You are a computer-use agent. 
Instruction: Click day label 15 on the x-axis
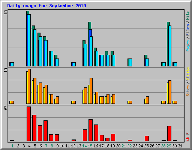coord(90,146)
